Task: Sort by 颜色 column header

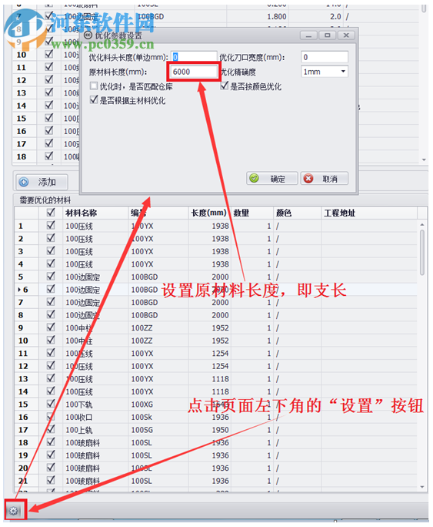Action: [x=297, y=213]
